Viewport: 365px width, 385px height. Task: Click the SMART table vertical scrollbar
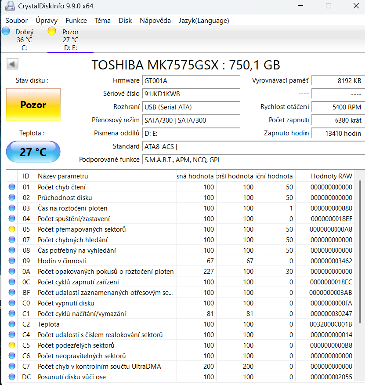coord(360,252)
